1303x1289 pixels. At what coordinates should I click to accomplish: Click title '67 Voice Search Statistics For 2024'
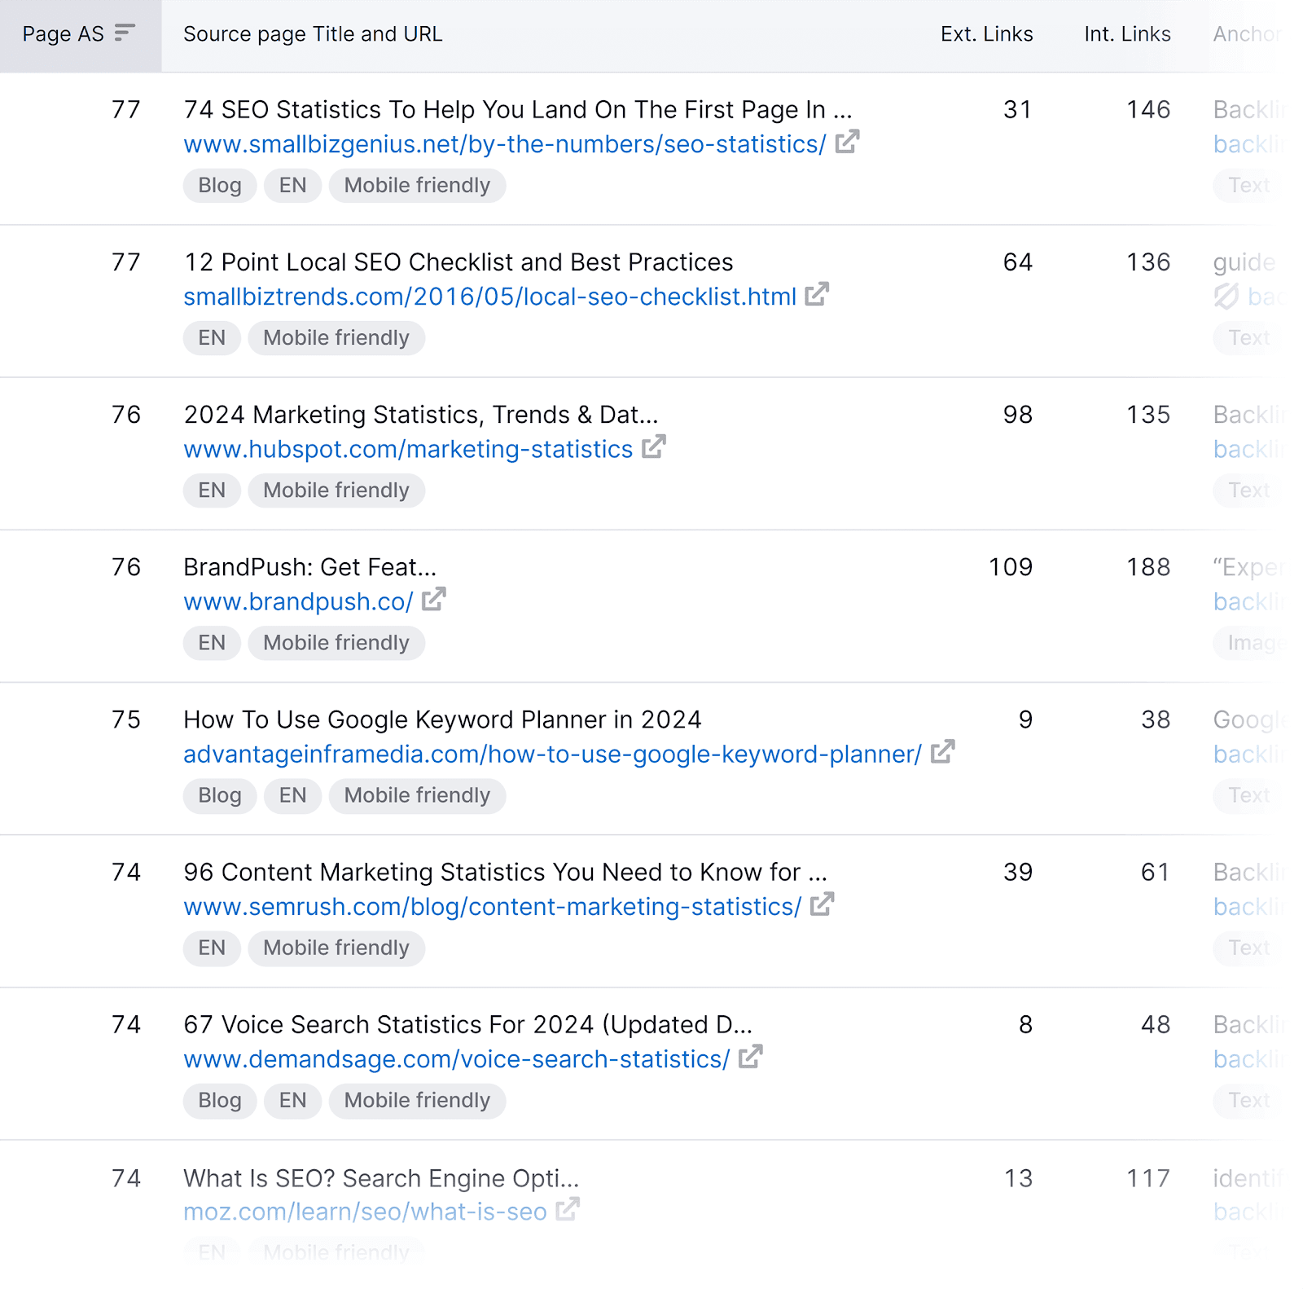pyautogui.click(x=467, y=1025)
